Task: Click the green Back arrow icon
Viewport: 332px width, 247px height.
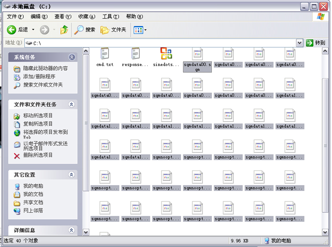Action: click(x=11, y=29)
